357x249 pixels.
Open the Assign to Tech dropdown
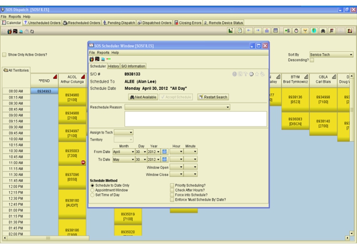(123, 132)
